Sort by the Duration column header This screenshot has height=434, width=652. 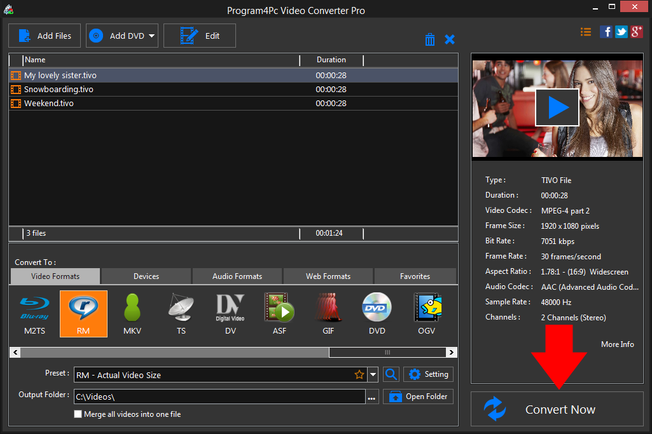331,60
